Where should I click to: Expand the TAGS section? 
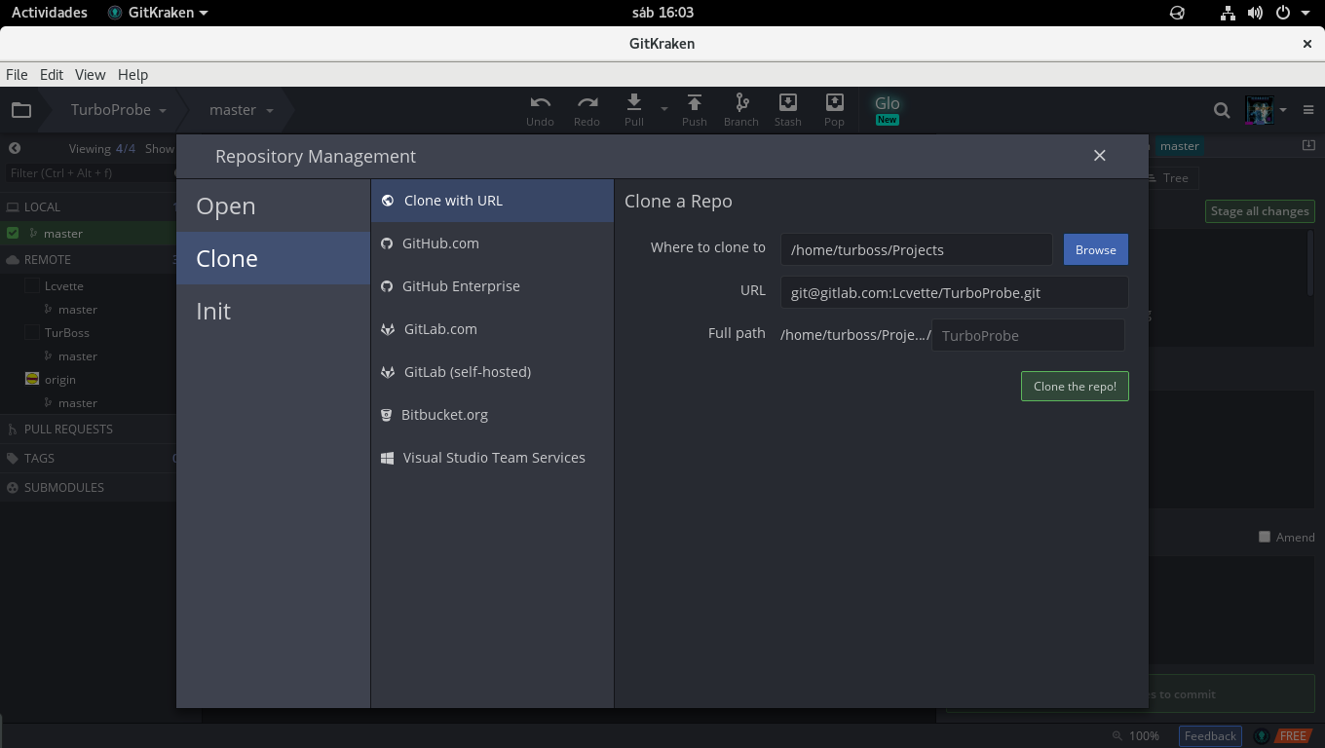88,458
